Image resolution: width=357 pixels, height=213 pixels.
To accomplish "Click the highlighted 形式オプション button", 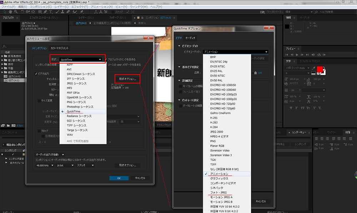I will coord(127,78).
